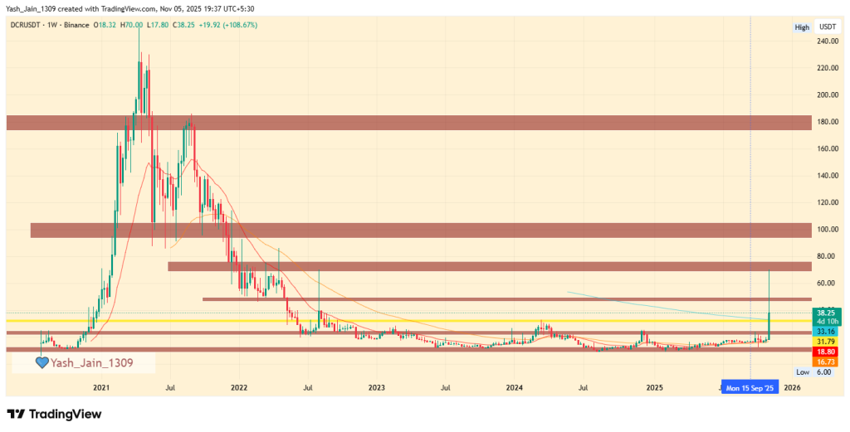Click the red 18.80 price tag
The height and width of the screenshot is (432, 850).
coord(826,352)
